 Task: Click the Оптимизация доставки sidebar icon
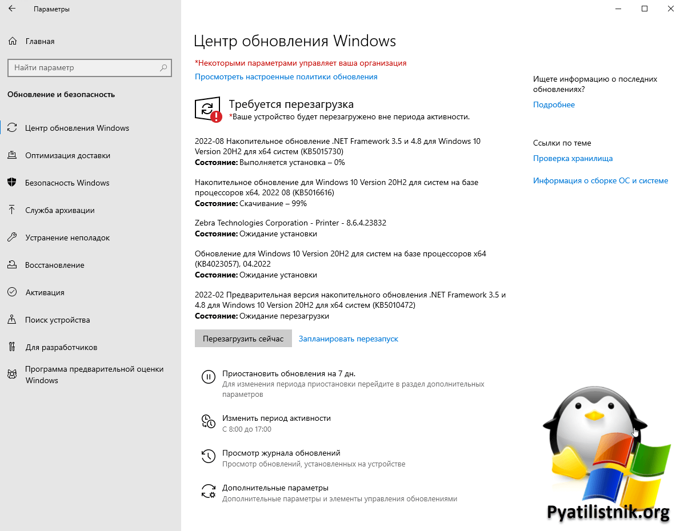(x=12, y=155)
